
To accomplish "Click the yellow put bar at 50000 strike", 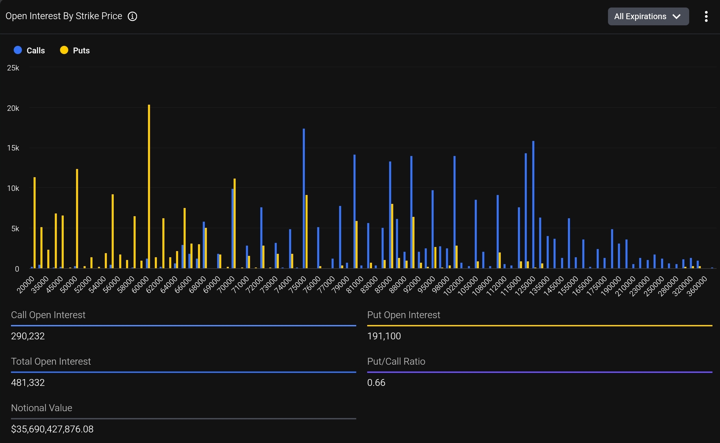I will pyautogui.click(x=77, y=219).
